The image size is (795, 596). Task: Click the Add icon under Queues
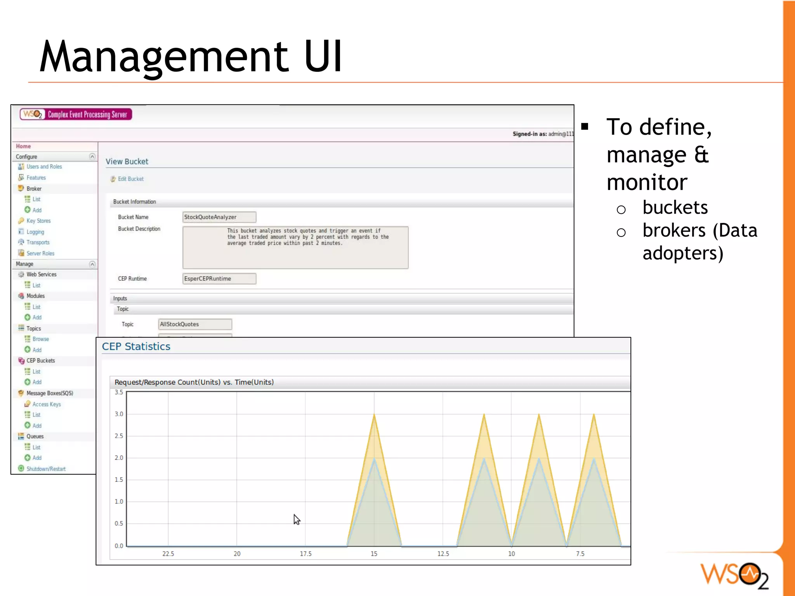click(x=28, y=458)
